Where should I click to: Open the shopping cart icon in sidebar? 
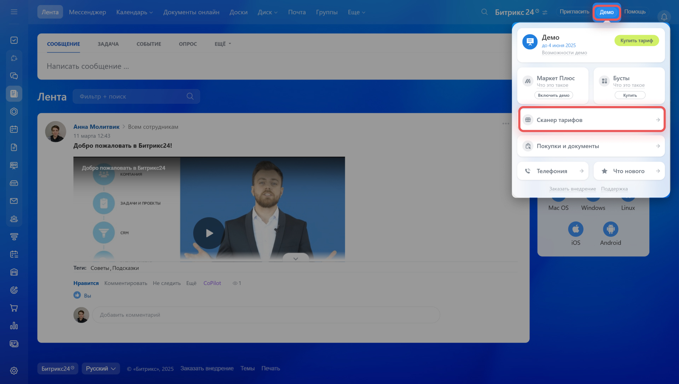[x=14, y=308]
